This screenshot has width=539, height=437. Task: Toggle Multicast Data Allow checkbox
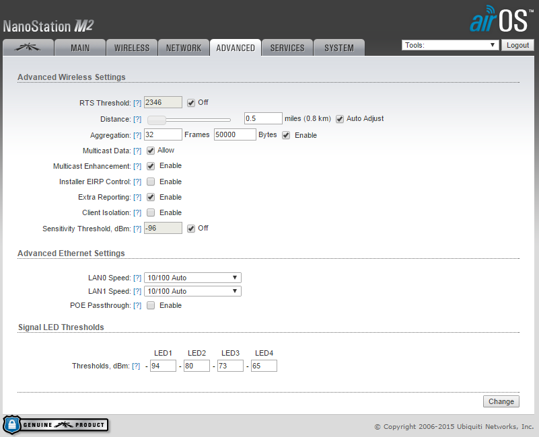(151, 151)
